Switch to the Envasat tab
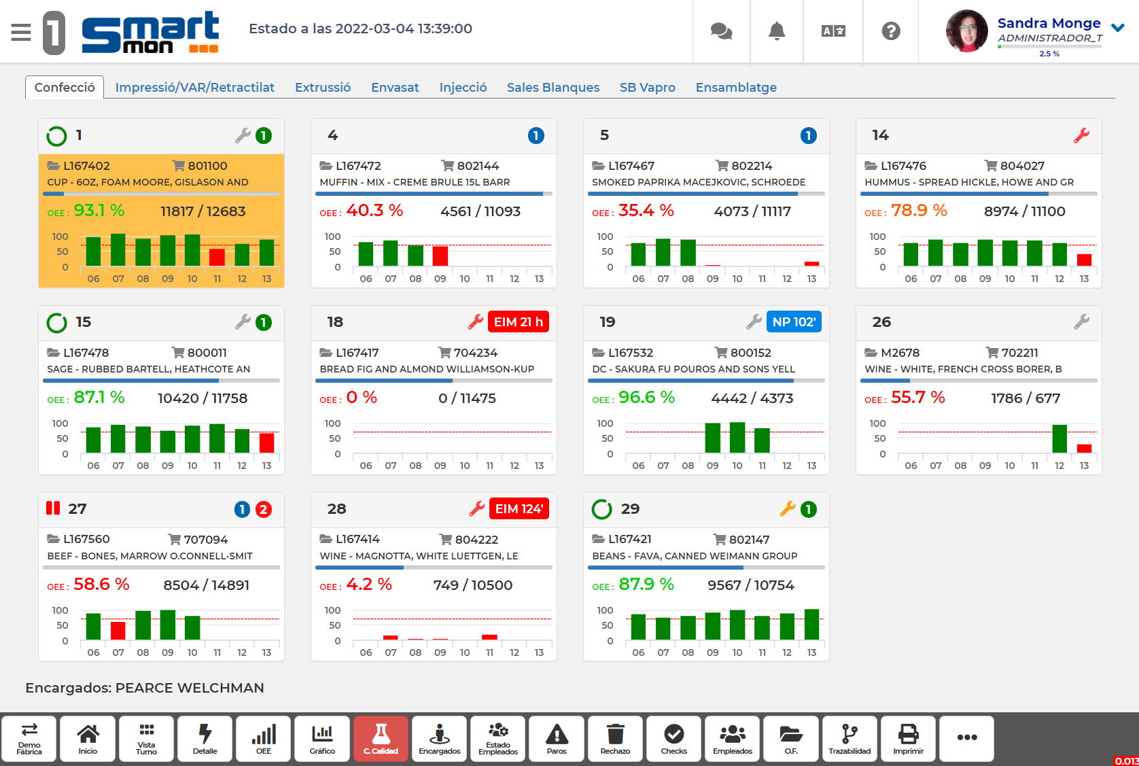Screen dimensions: 1139x766 point(395,87)
